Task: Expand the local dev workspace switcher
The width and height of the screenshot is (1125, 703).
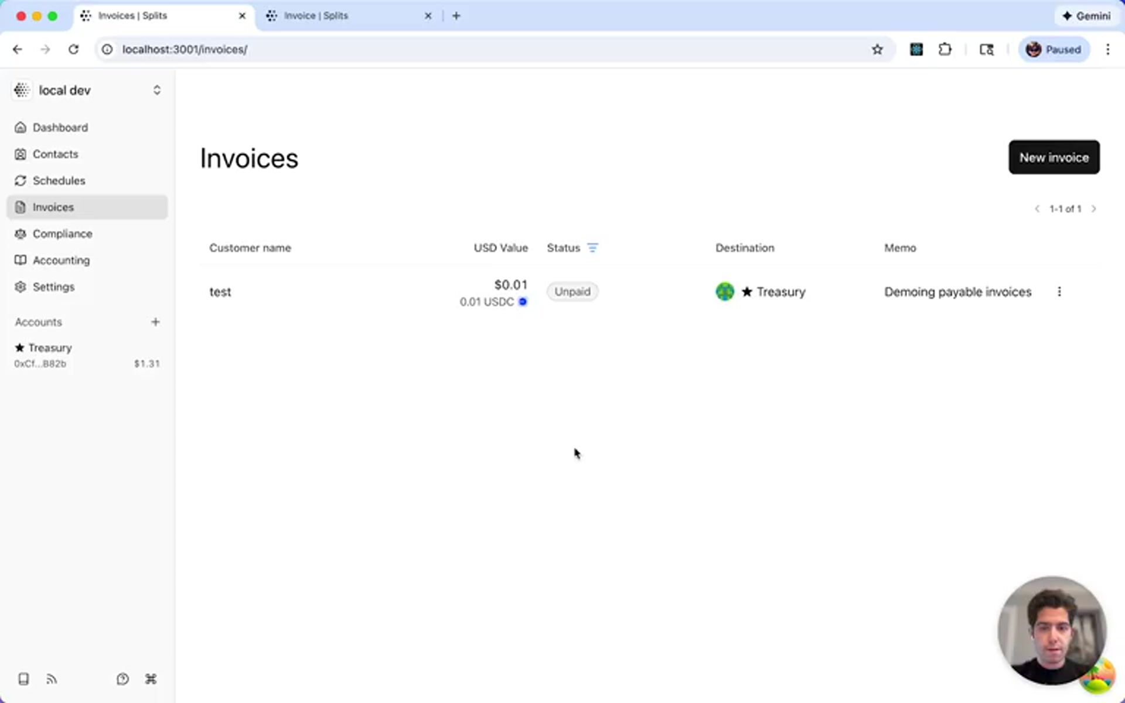Action: [x=156, y=90]
